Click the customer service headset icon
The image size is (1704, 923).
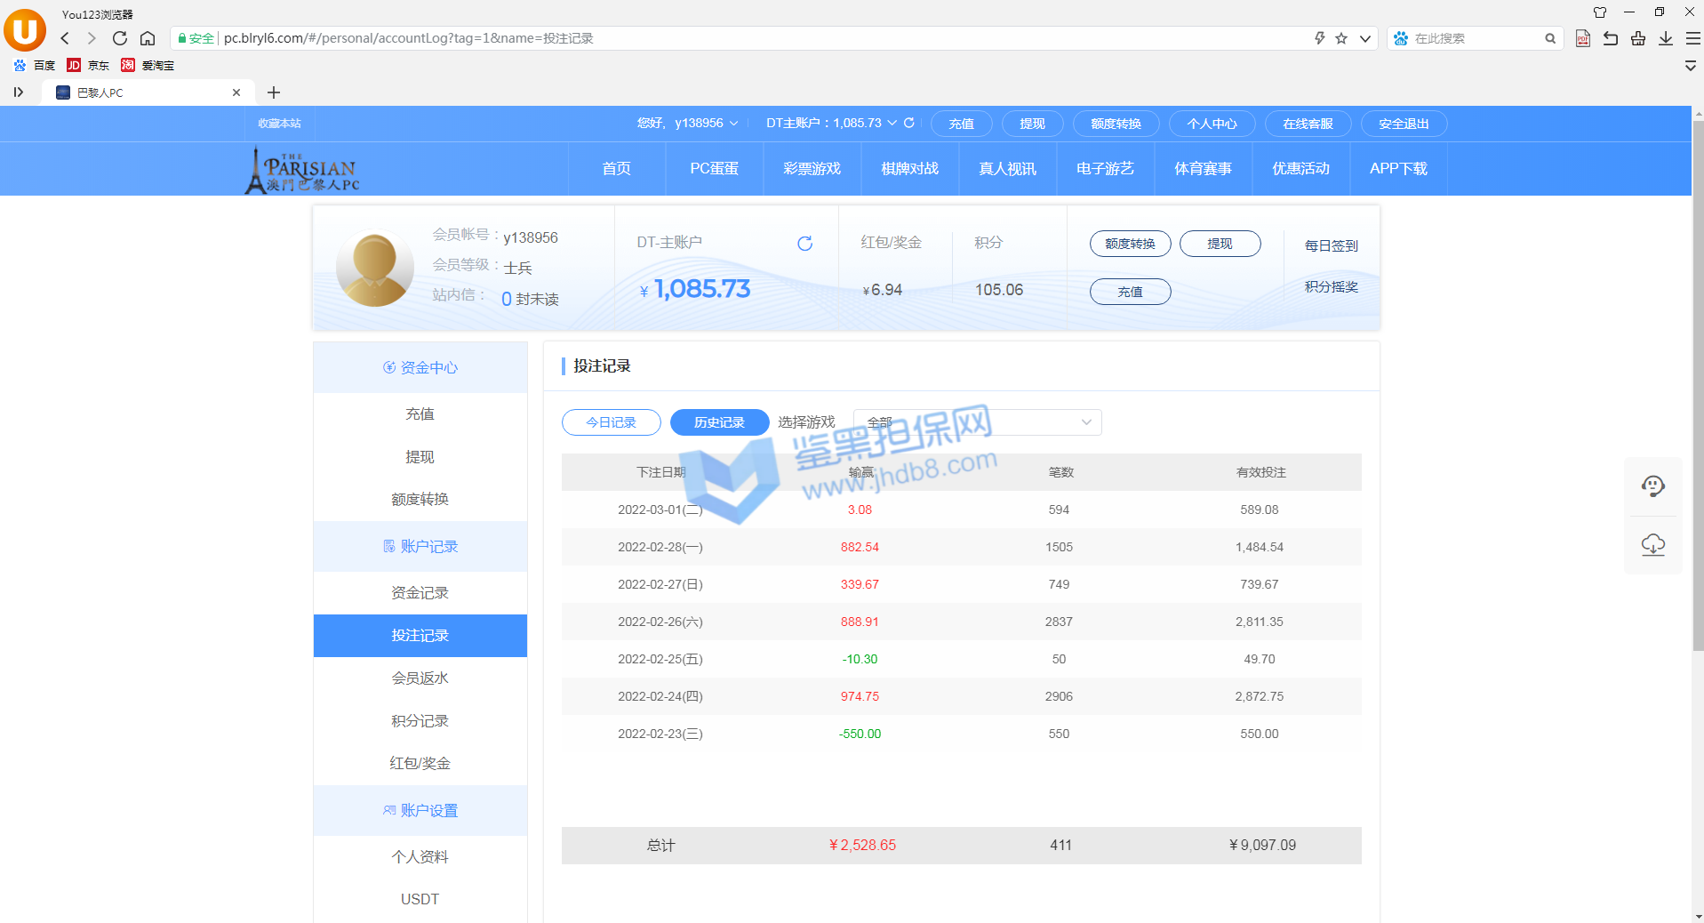point(1652,486)
